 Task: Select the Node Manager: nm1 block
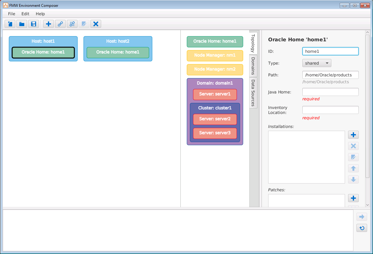(x=215, y=56)
